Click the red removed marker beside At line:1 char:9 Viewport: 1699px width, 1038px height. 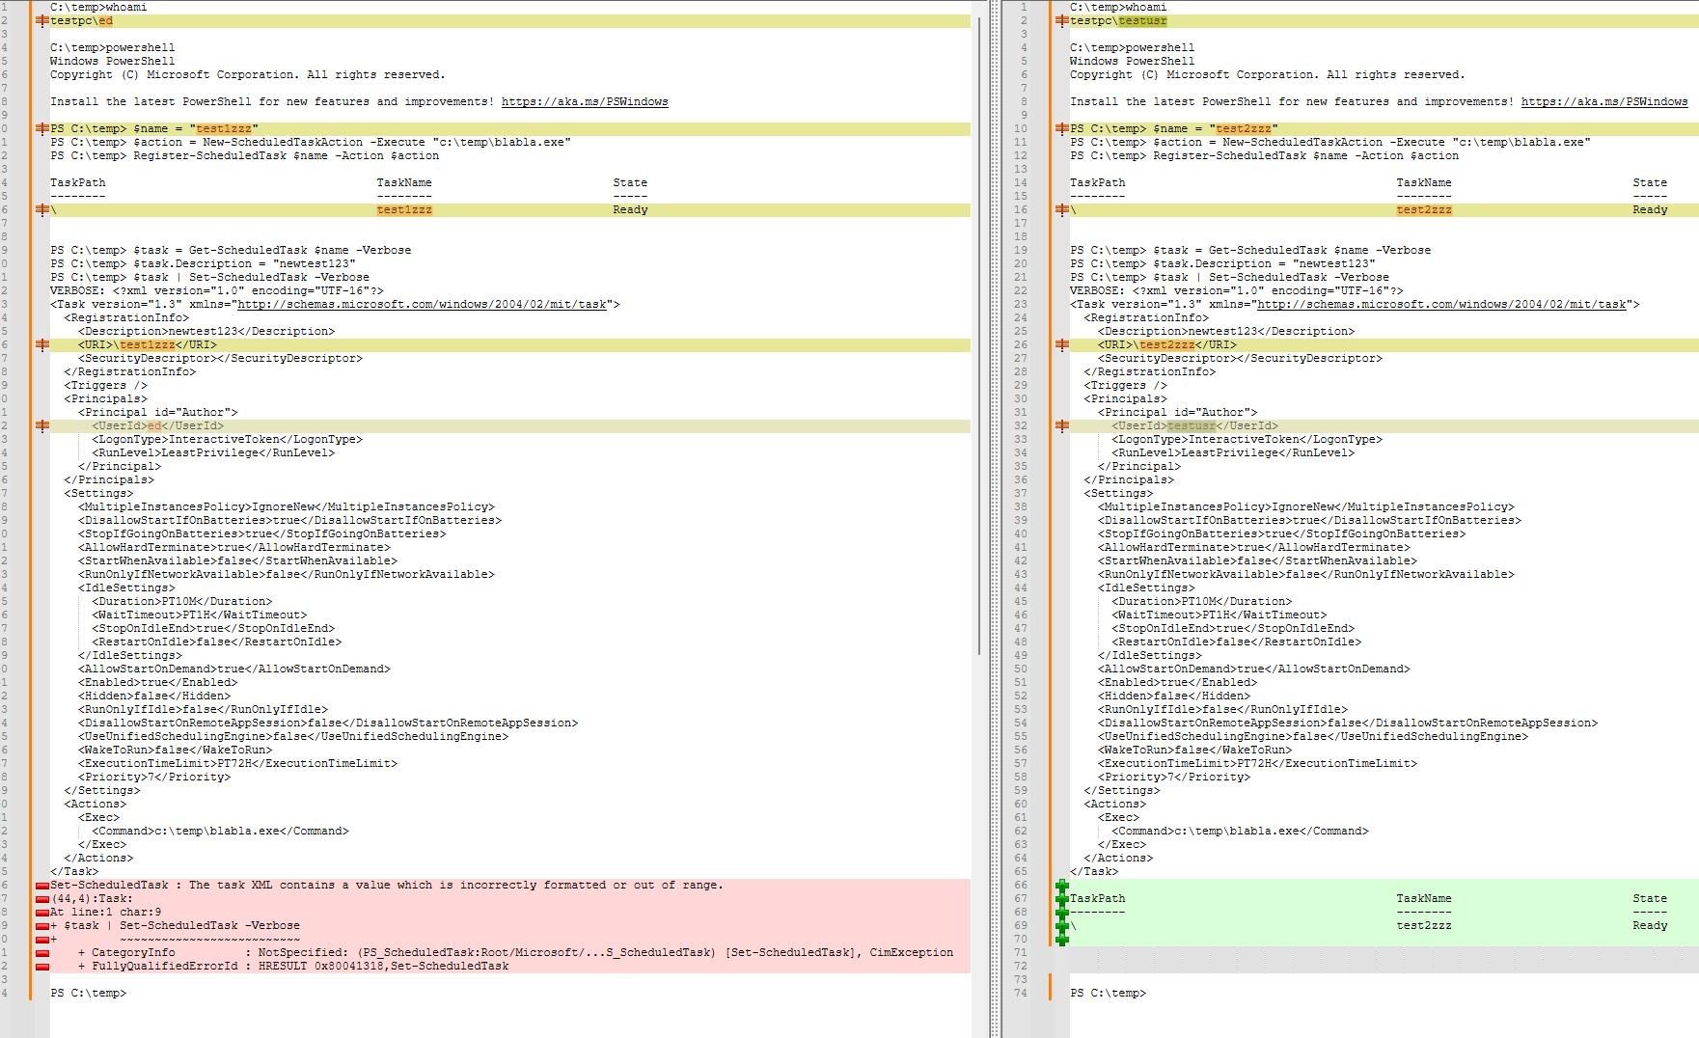(42, 912)
